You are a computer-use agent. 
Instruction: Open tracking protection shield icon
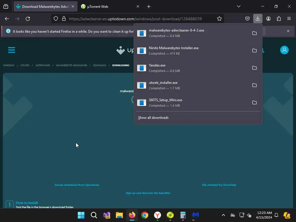56,19
